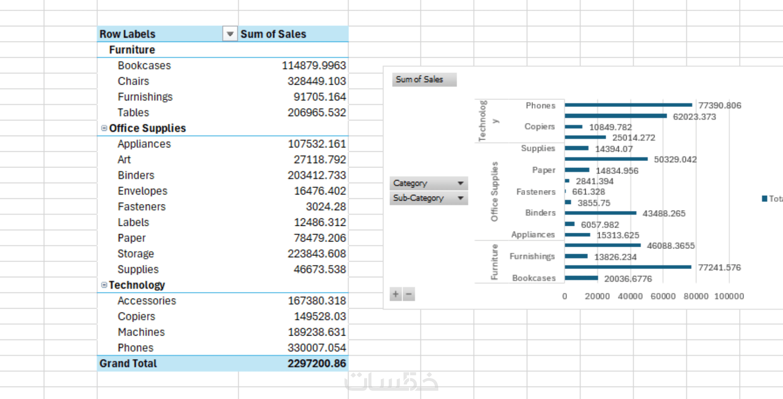
Task: Select the Sum of Sales column header cell
Action: 293,34
